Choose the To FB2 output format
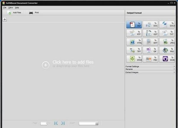The width and height of the screenshot is (178, 128). (x=150, y=59)
